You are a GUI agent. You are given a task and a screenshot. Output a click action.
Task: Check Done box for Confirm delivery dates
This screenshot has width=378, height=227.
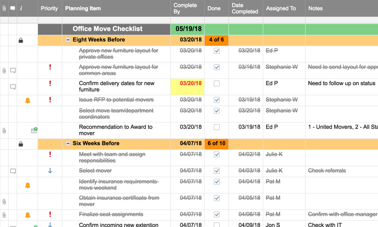coord(216,84)
